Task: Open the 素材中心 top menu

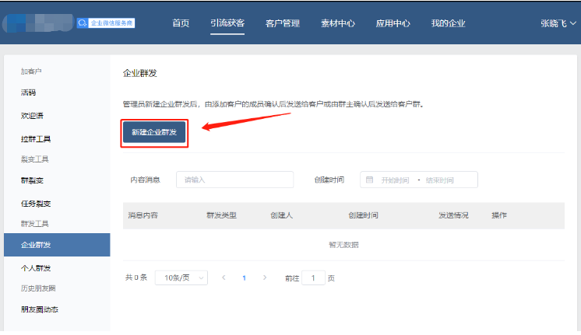Action: pyautogui.click(x=338, y=23)
